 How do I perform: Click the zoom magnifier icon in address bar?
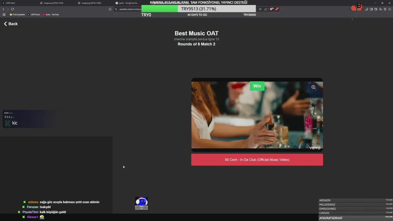tap(260, 9)
